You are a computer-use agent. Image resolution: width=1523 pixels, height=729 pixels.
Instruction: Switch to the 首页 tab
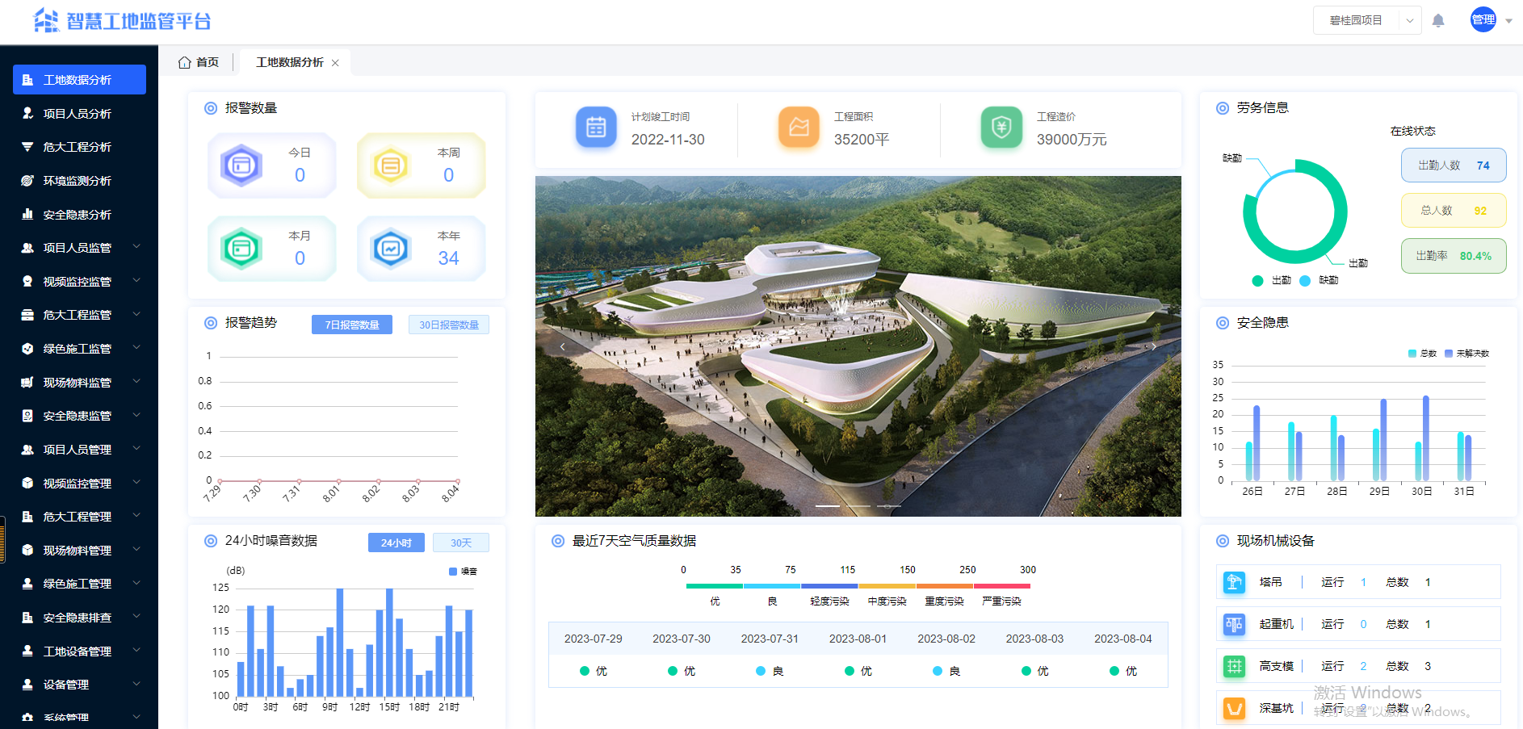pos(199,62)
